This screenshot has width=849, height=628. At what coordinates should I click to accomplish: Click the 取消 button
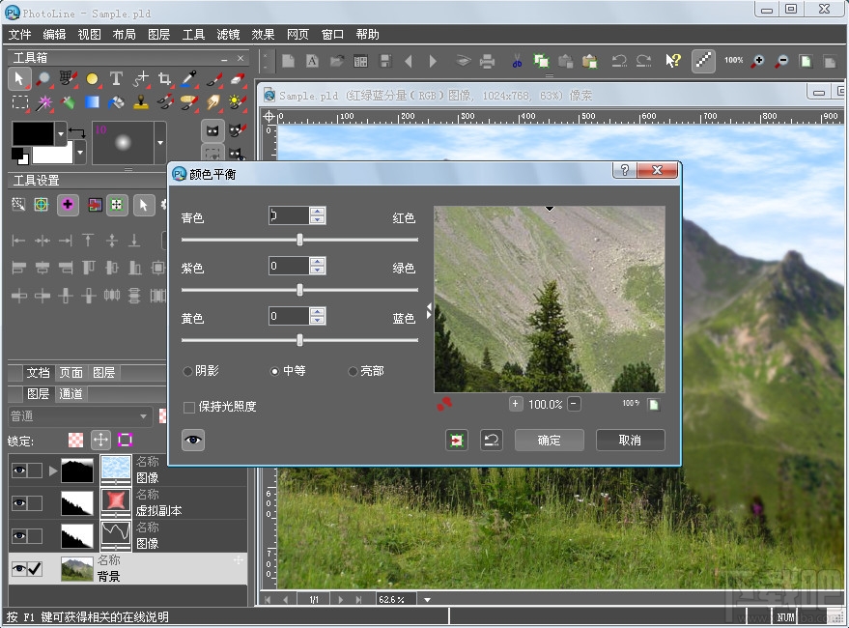pyautogui.click(x=630, y=440)
